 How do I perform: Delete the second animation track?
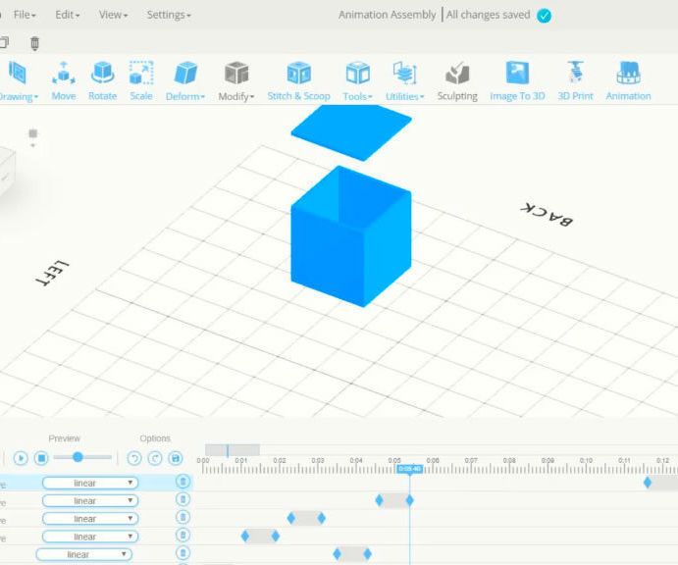(x=183, y=499)
